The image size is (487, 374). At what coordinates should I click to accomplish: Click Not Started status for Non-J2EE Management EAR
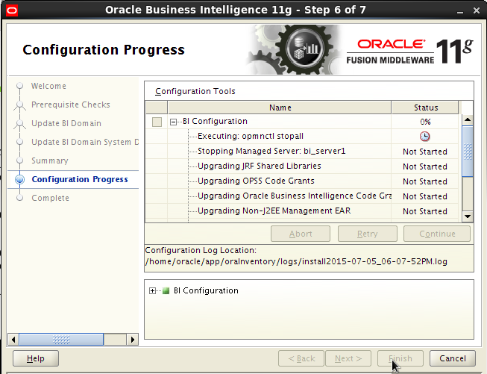425,211
